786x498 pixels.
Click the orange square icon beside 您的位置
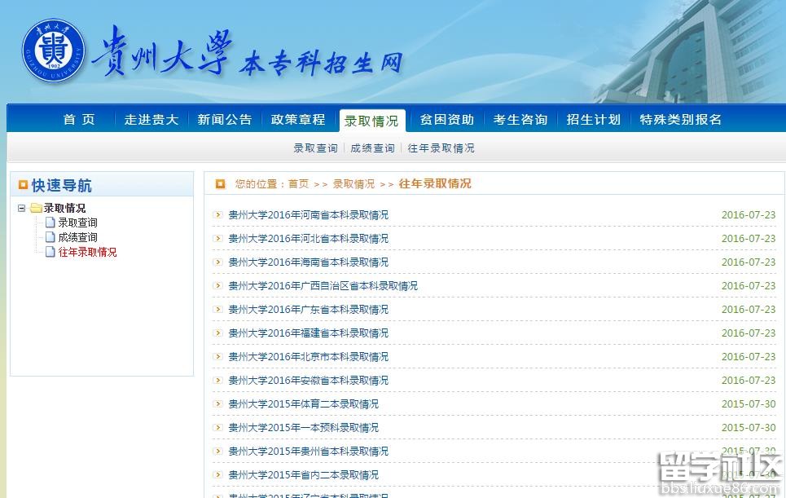[220, 184]
